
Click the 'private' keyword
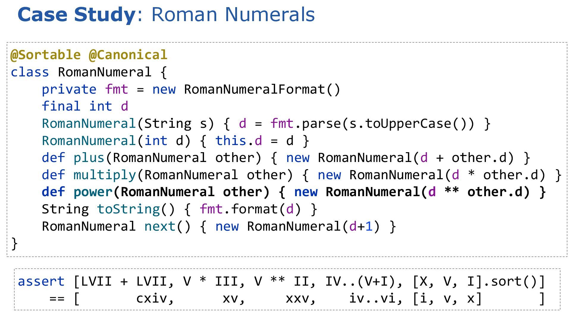click(x=69, y=89)
